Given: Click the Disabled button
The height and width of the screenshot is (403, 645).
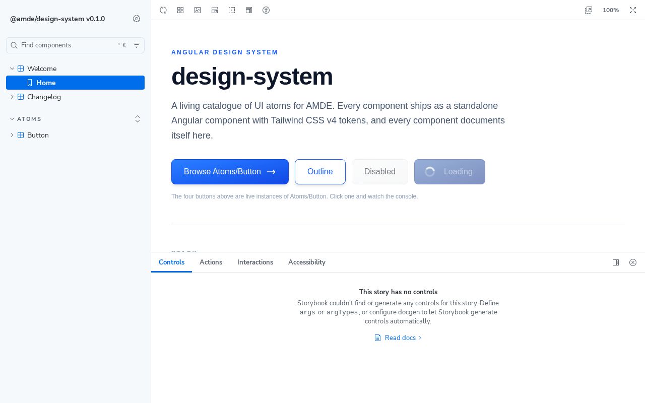Looking at the screenshot, I should point(380,172).
